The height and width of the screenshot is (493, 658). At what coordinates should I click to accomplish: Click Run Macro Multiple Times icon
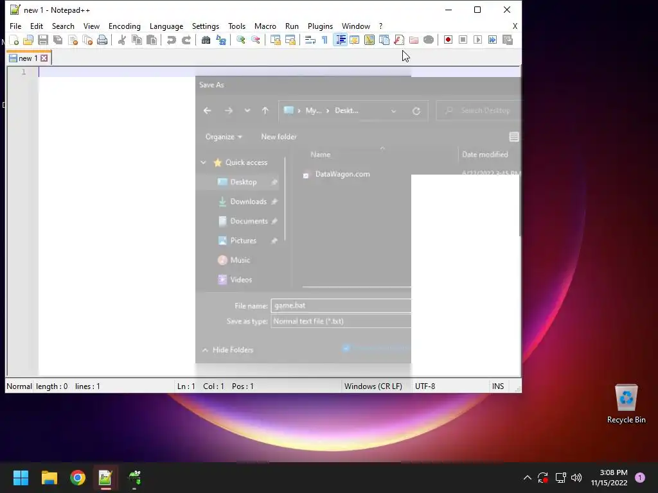(492, 40)
